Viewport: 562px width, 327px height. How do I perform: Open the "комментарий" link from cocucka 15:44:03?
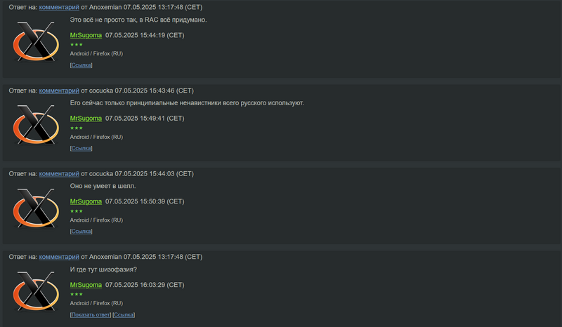58,173
